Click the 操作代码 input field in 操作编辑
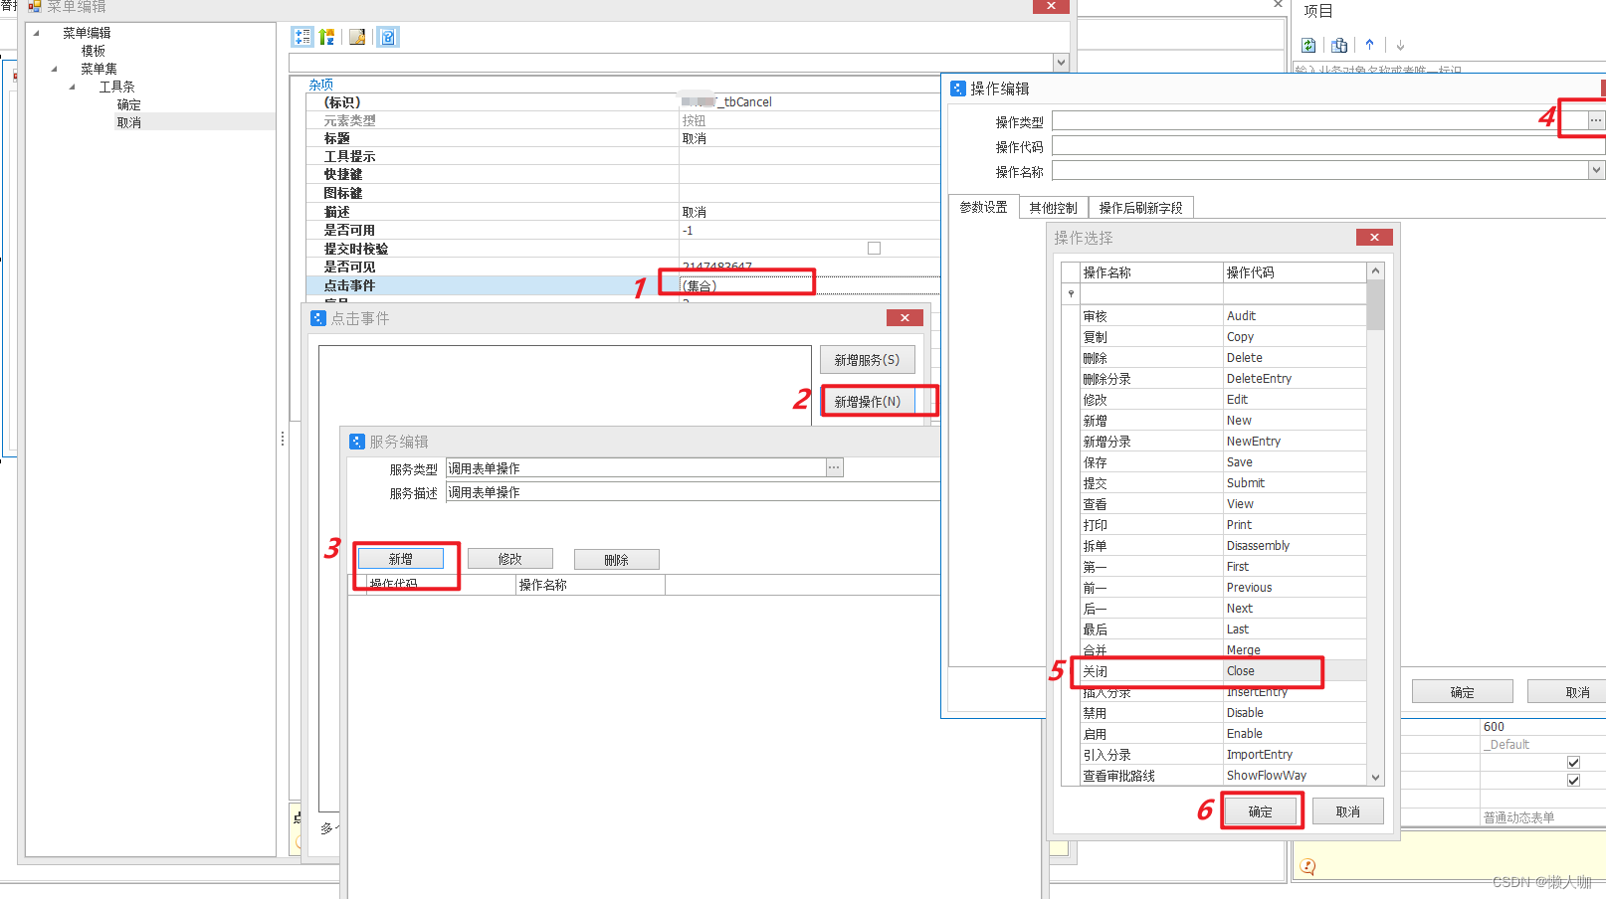Image resolution: width=1606 pixels, height=899 pixels. pos(1328,145)
